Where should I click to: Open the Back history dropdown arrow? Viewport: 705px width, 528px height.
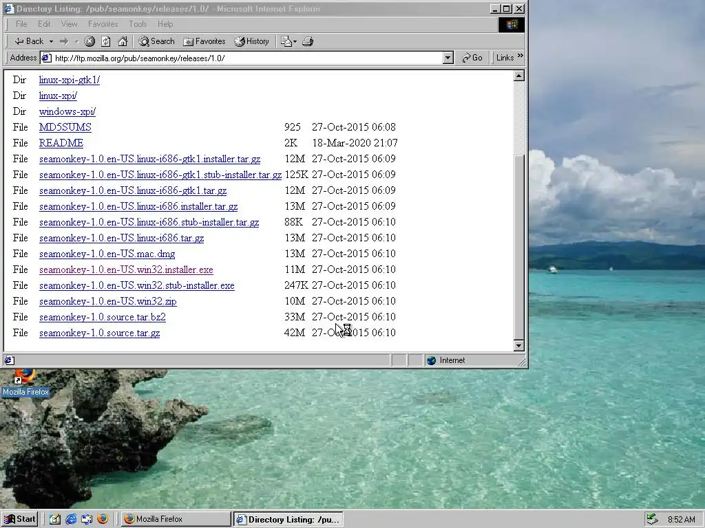51,41
